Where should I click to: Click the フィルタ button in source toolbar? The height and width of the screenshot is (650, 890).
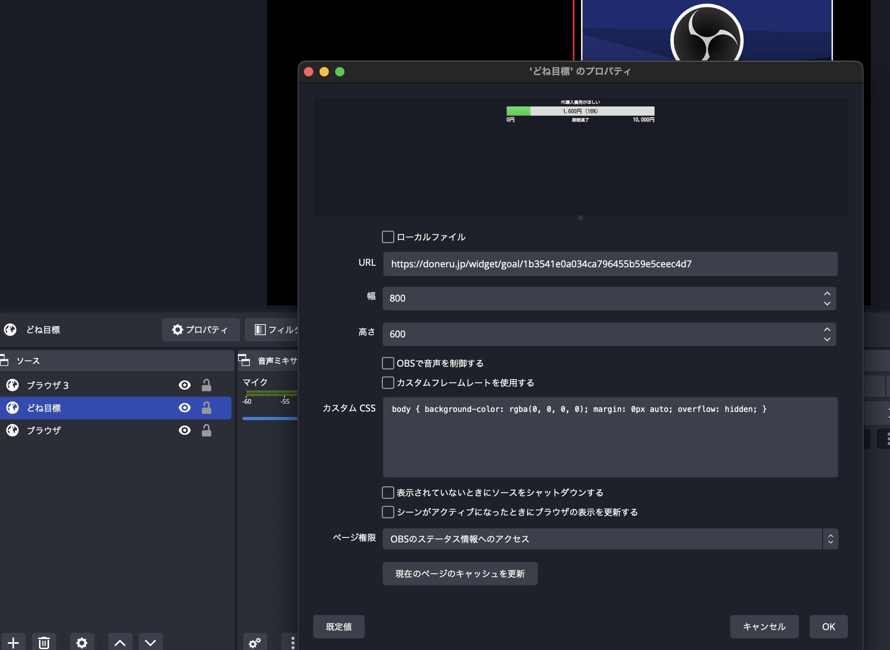272,330
